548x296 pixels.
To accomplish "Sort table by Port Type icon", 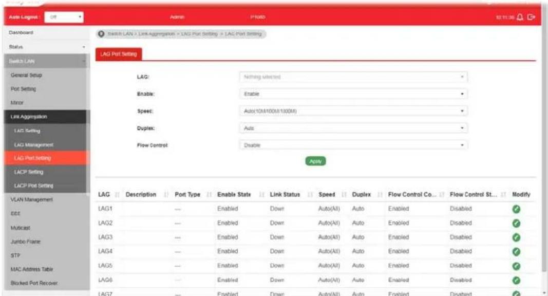I will [x=209, y=195].
